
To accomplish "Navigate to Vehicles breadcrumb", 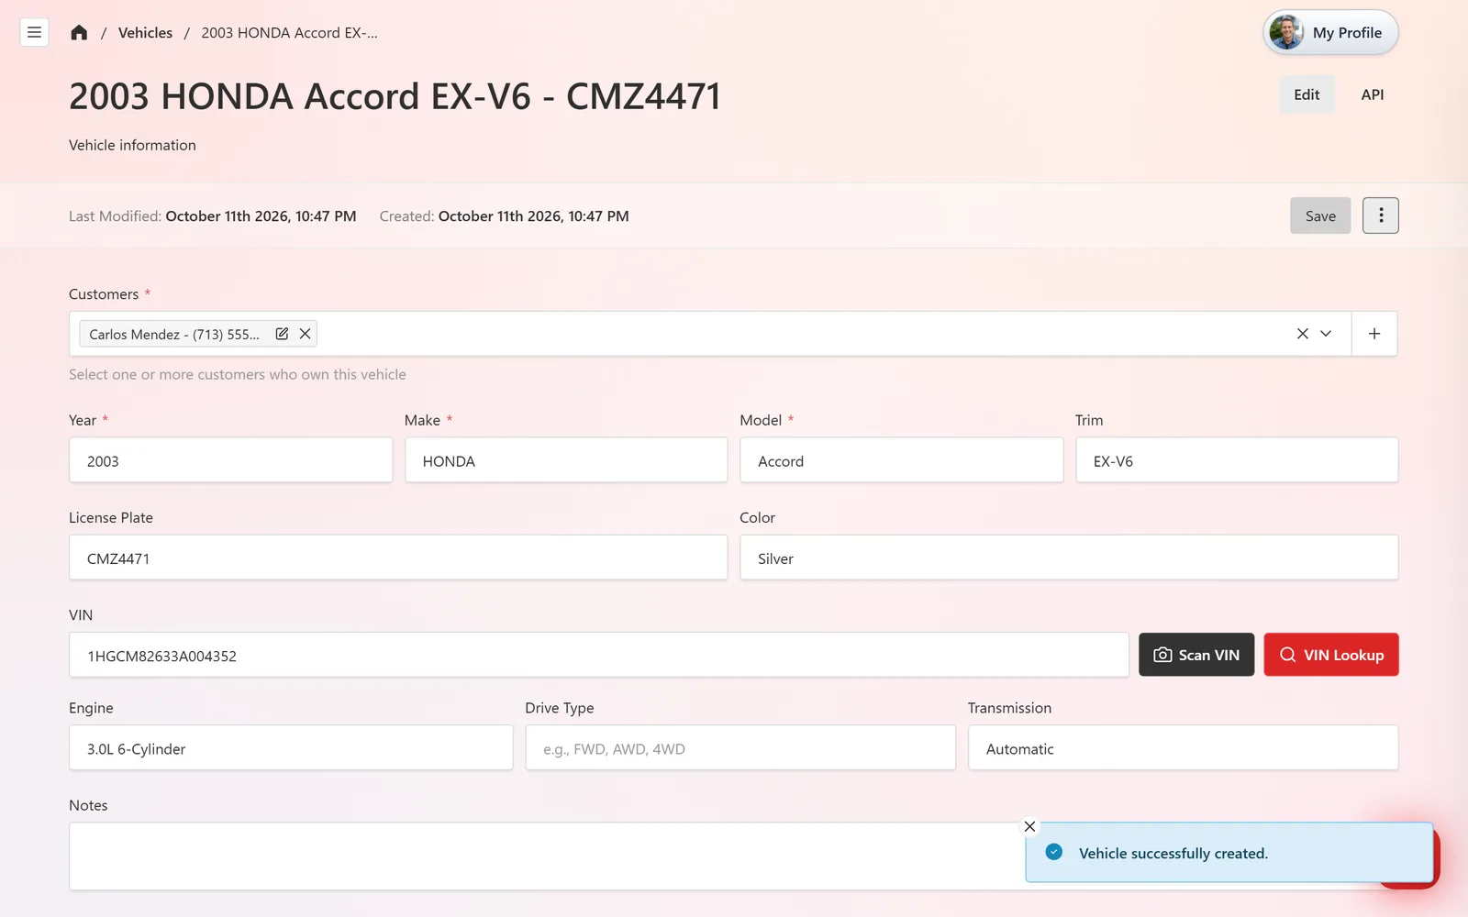I will click(x=145, y=33).
